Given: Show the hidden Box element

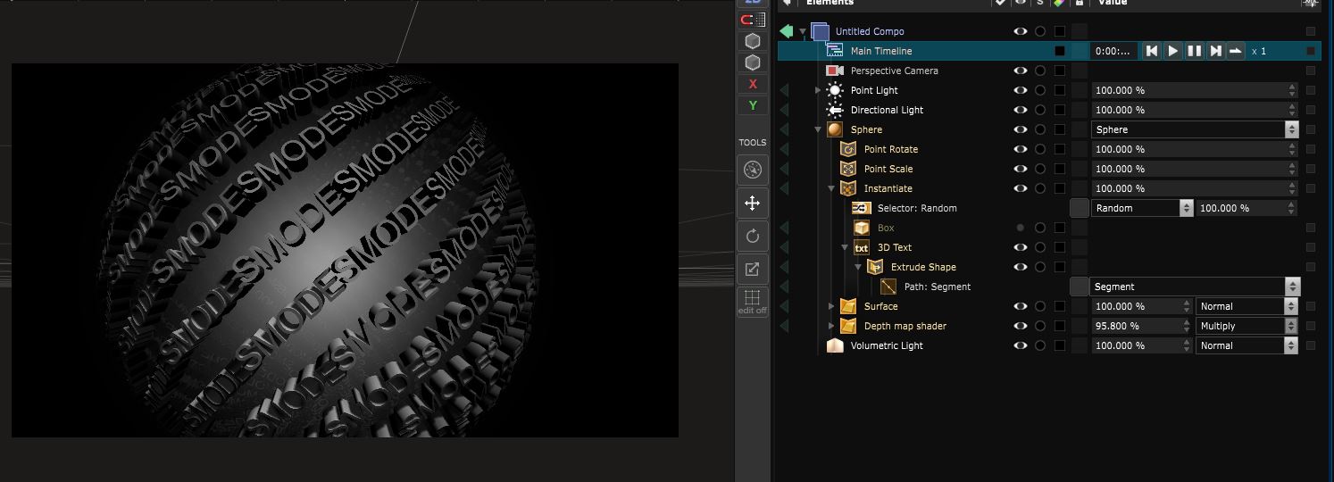Looking at the screenshot, I should pyautogui.click(x=1021, y=228).
